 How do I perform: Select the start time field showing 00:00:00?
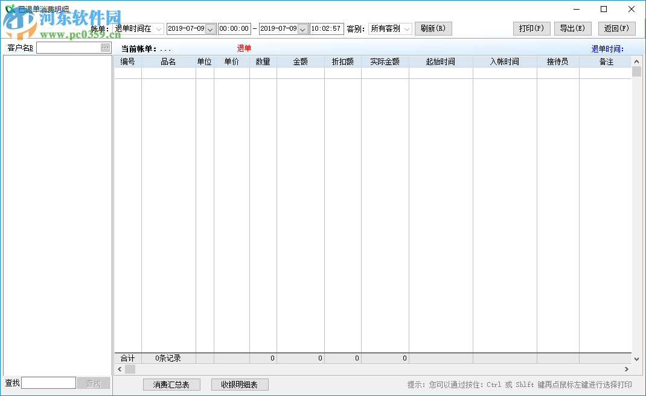click(234, 28)
